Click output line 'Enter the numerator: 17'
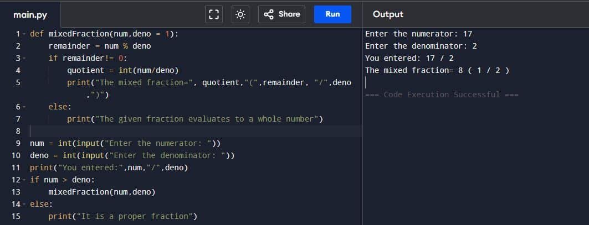589x225 pixels. pos(418,34)
